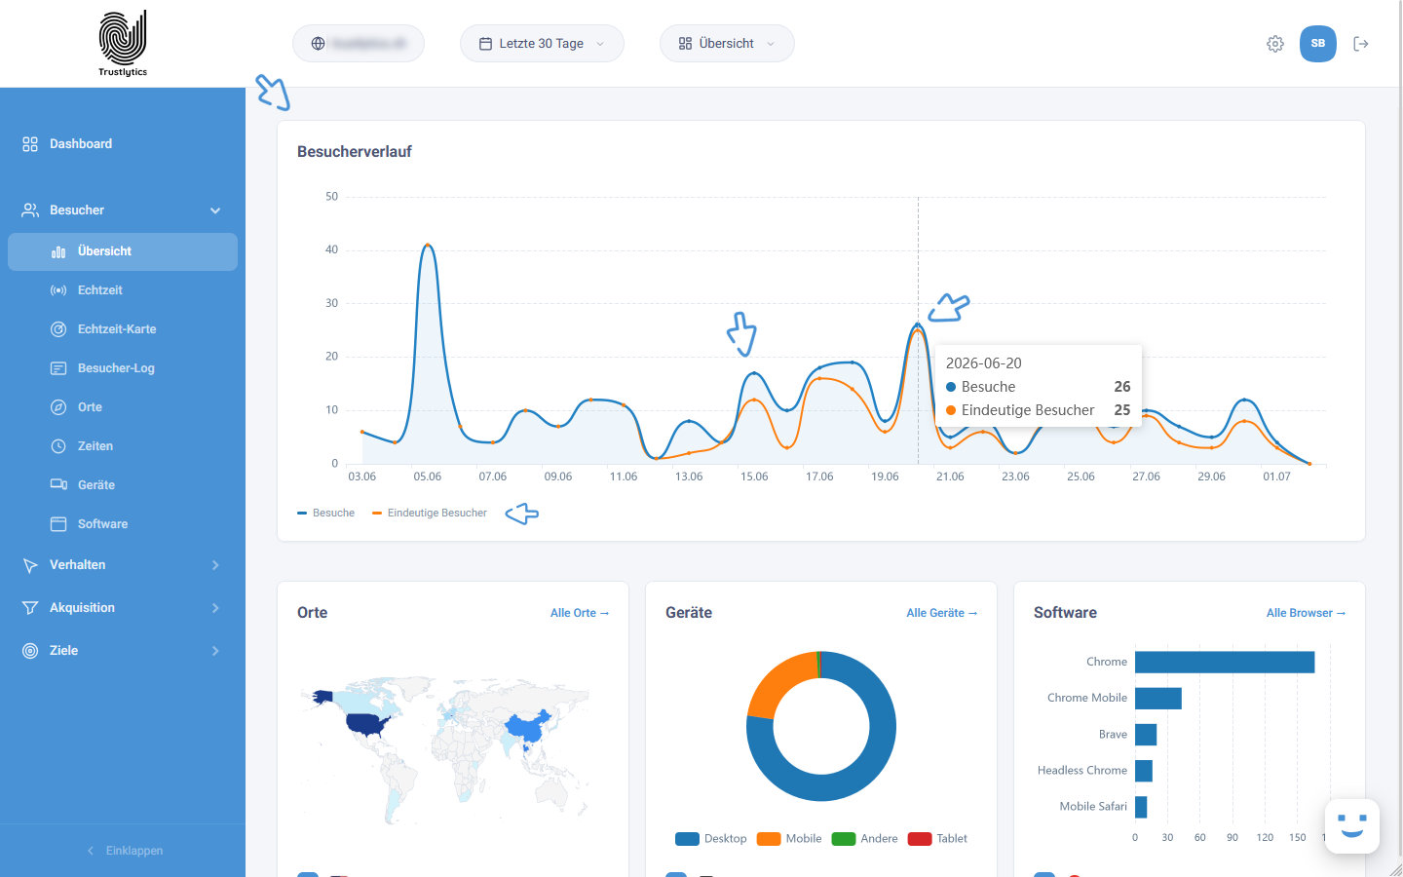Follow the Alle Orte link

580,613
